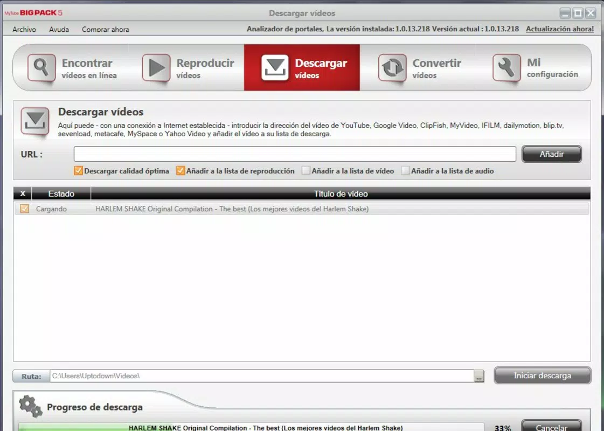
Task: Go to the Convertir vídeos tab
Action: 418,67
